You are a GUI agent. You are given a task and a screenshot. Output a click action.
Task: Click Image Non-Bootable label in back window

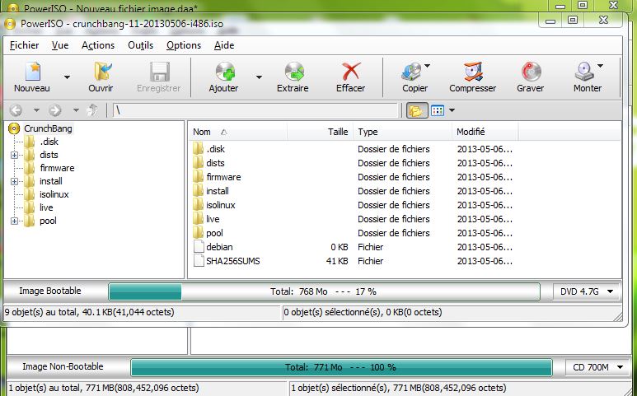tap(63, 367)
